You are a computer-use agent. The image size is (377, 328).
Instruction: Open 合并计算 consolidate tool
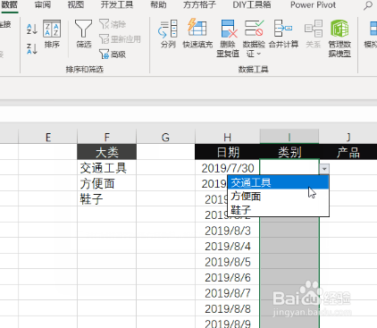283,34
